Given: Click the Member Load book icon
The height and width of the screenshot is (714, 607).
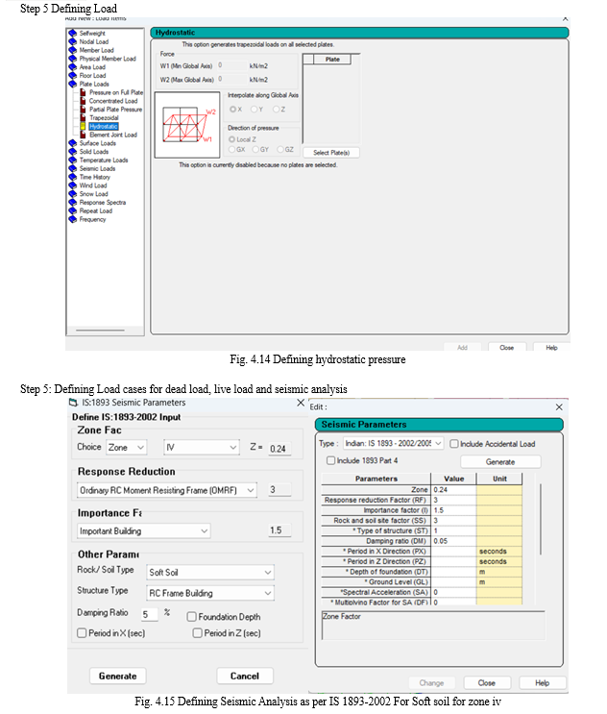Looking at the screenshot, I should [x=72, y=50].
